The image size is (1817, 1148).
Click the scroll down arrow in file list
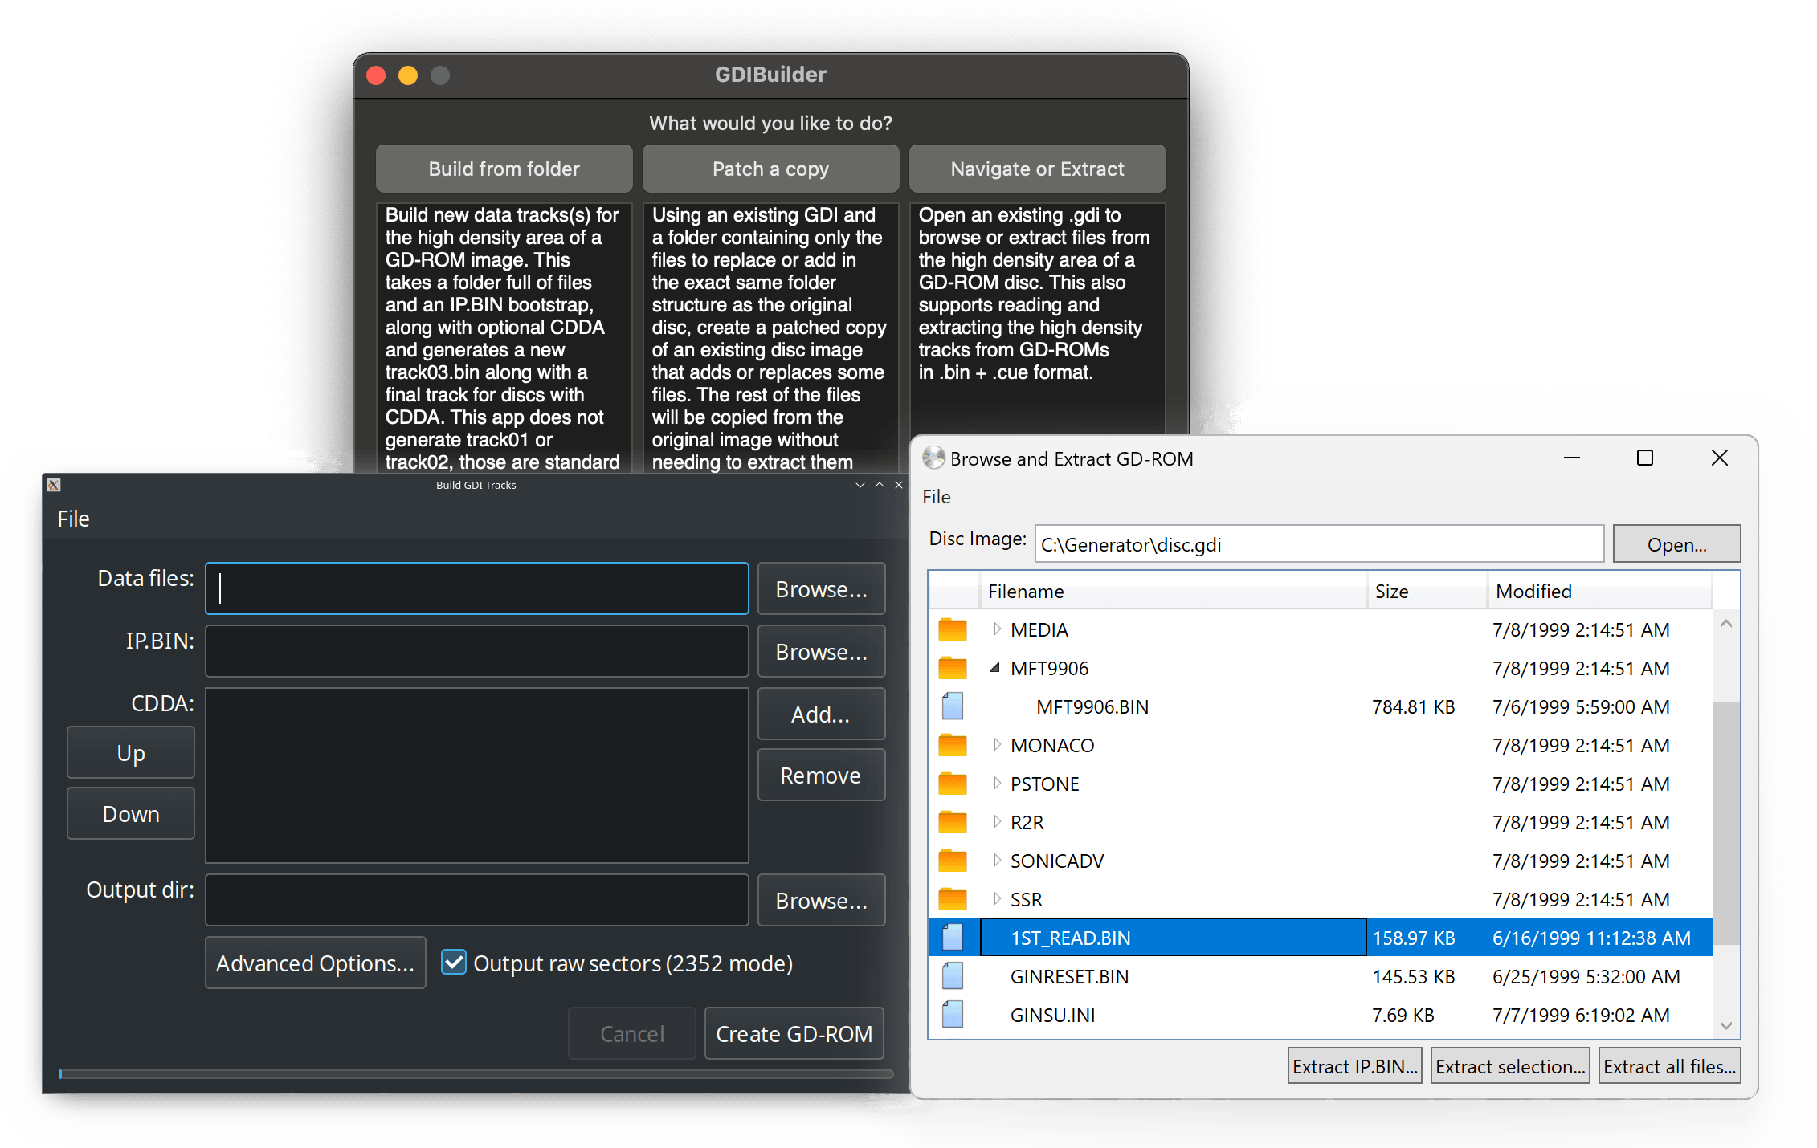[1725, 1025]
